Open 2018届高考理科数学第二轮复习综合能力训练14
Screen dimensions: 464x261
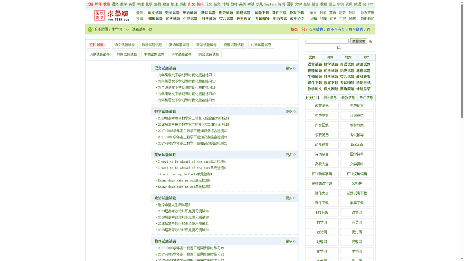click(193, 118)
